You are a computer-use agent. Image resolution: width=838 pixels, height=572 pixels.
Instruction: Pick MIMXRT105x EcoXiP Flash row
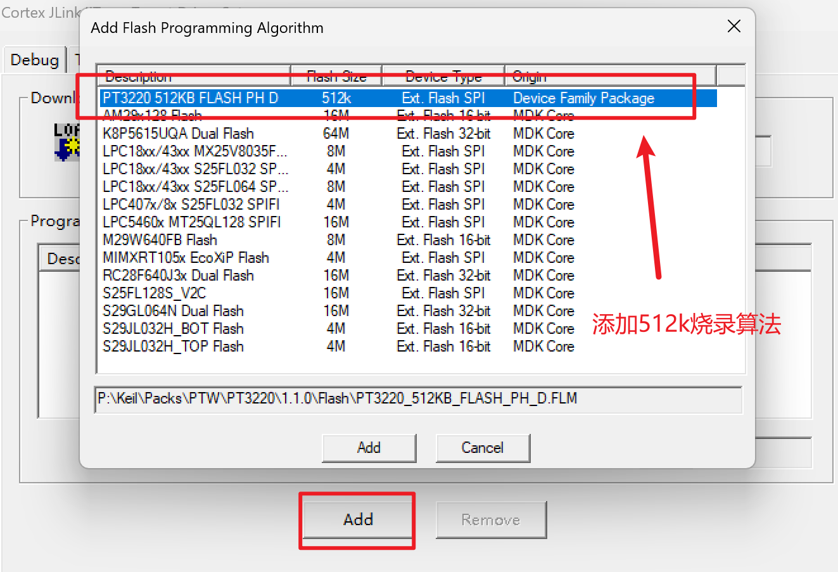coord(186,258)
